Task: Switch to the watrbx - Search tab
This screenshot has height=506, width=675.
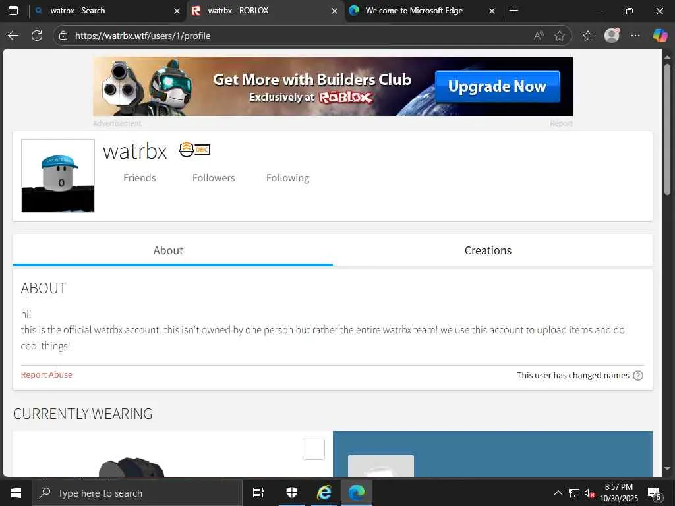Action: click(x=107, y=11)
